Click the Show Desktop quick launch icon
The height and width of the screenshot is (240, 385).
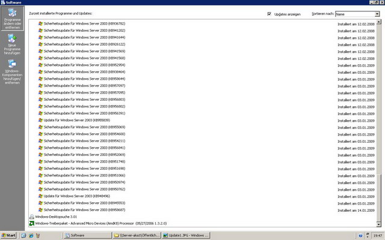pos(23,235)
